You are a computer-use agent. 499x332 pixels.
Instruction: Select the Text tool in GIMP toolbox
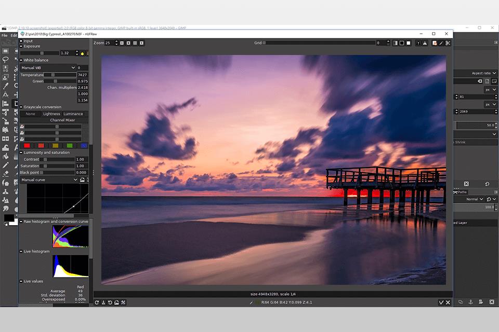pyautogui.click(x=6, y=95)
